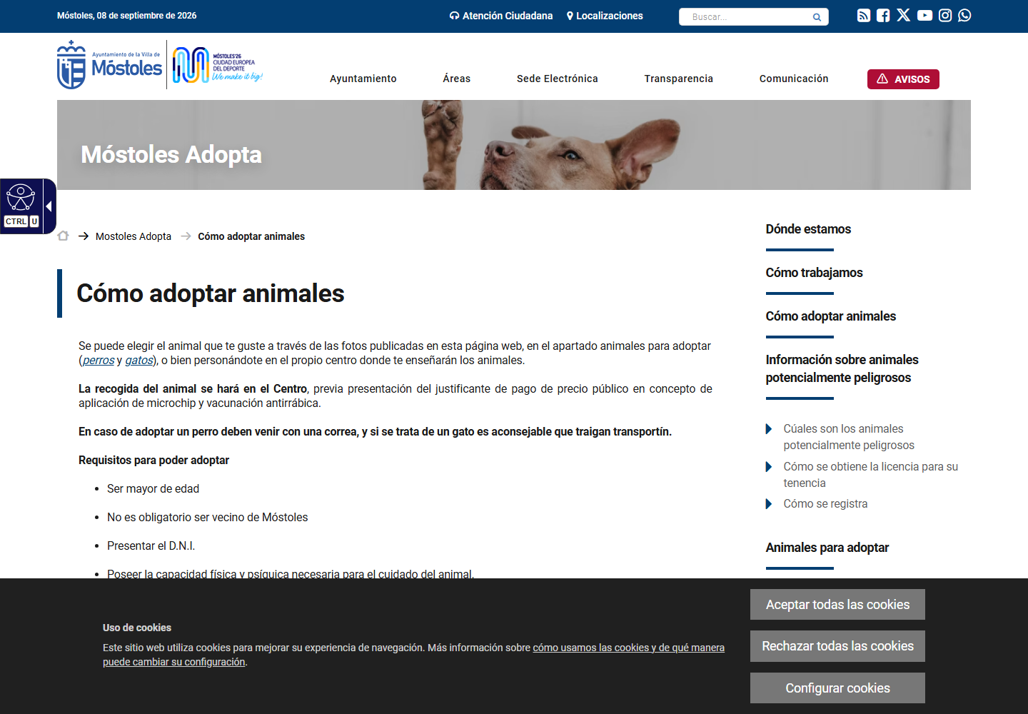
Task: Open Localizaciones link
Action: tap(605, 16)
